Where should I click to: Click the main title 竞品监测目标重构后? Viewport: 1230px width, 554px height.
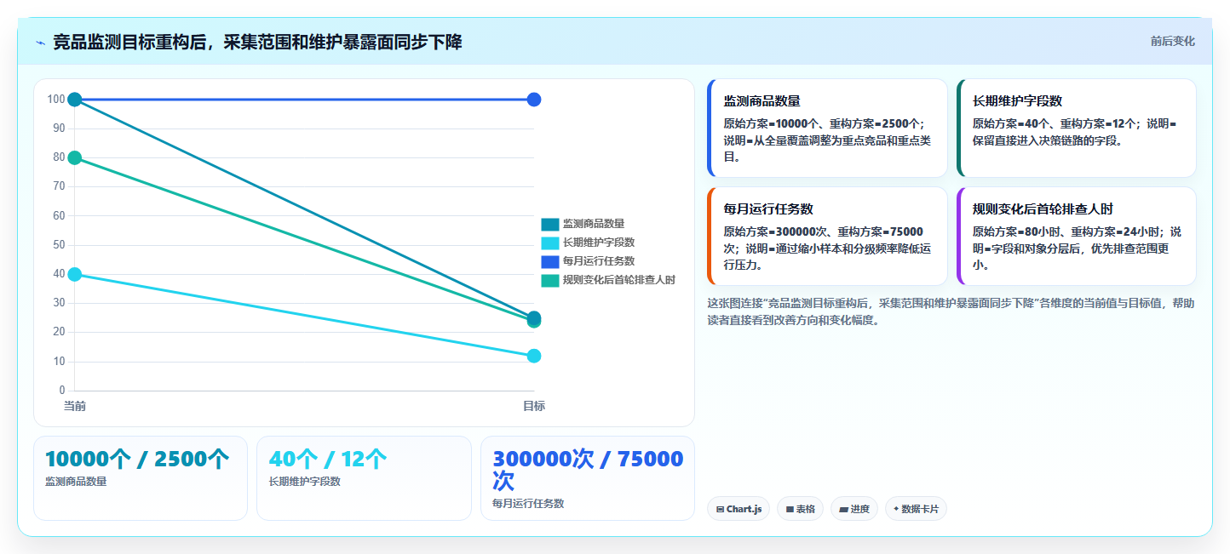coord(257,42)
